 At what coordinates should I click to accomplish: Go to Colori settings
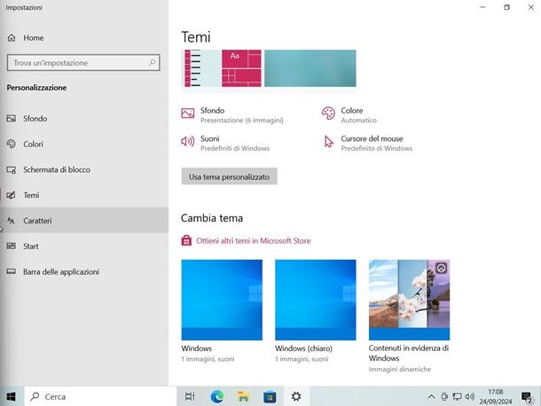click(84, 144)
